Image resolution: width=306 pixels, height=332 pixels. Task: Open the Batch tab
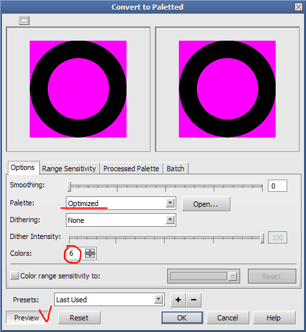[x=176, y=169]
